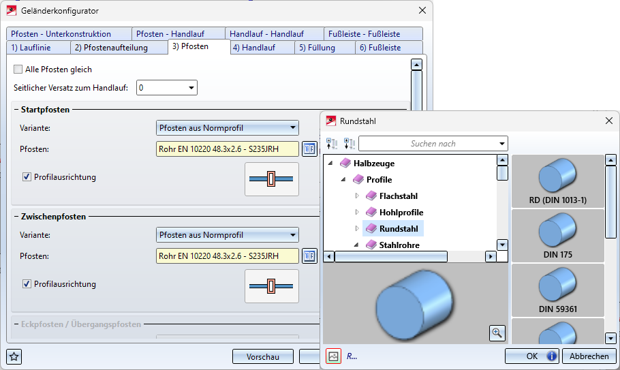The height and width of the screenshot is (370, 620).
Task: Click Geländerkonfigurator scrollbar up arrow
Action: point(416,65)
